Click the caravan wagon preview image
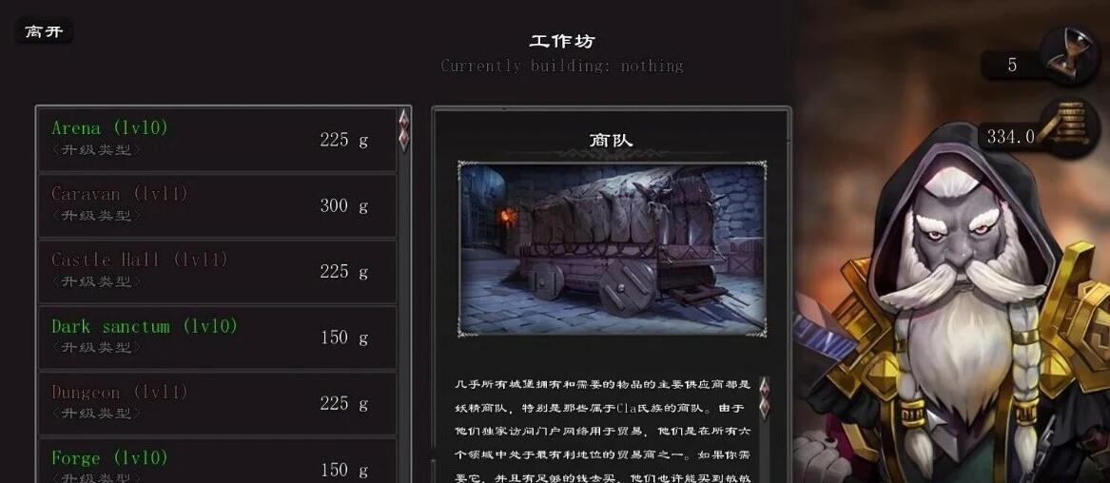Image resolution: width=1110 pixels, height=483 pixels. (x=612, y=249)
